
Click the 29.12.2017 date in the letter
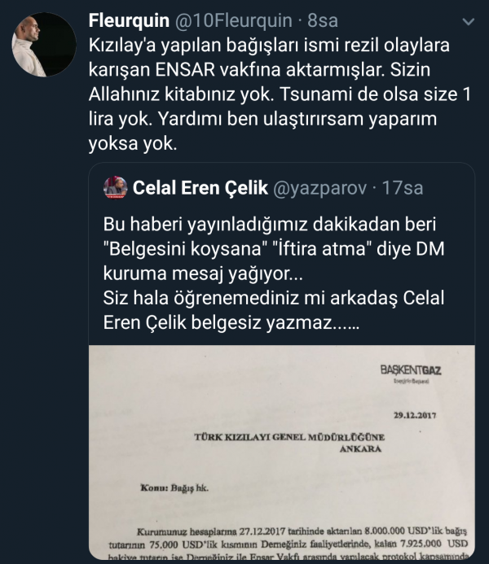(415, 415)
